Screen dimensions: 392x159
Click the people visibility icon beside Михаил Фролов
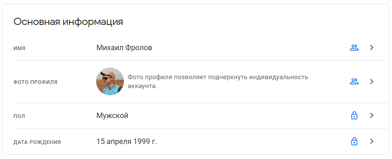click(x=354, y=48)
